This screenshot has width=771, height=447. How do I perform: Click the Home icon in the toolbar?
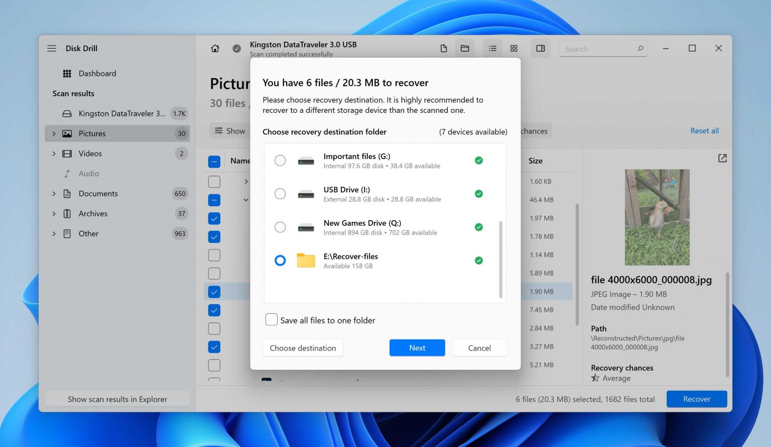pyautogui.click(x=215, y=48)
